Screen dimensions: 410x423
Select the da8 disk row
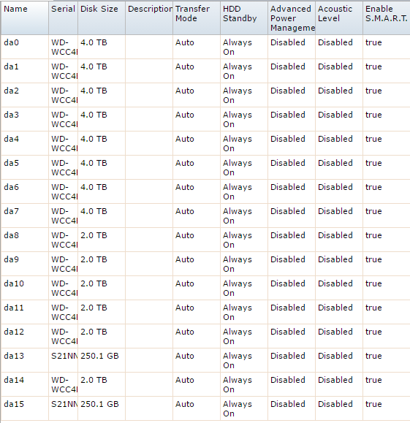(x=205, y=240)
